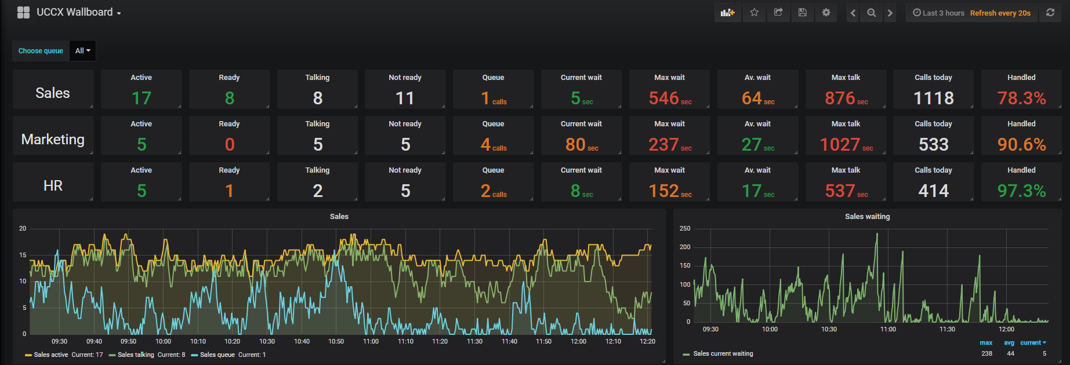Screen dimensions: 1070x365
Task: Click the Add panel icon
Action: (x=727, y=12)
